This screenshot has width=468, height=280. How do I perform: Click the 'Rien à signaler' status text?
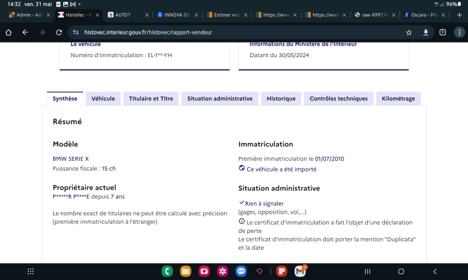pos(264,204)
